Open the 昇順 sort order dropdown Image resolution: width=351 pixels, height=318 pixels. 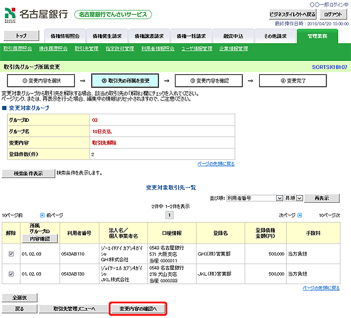(x=293, y=198)
